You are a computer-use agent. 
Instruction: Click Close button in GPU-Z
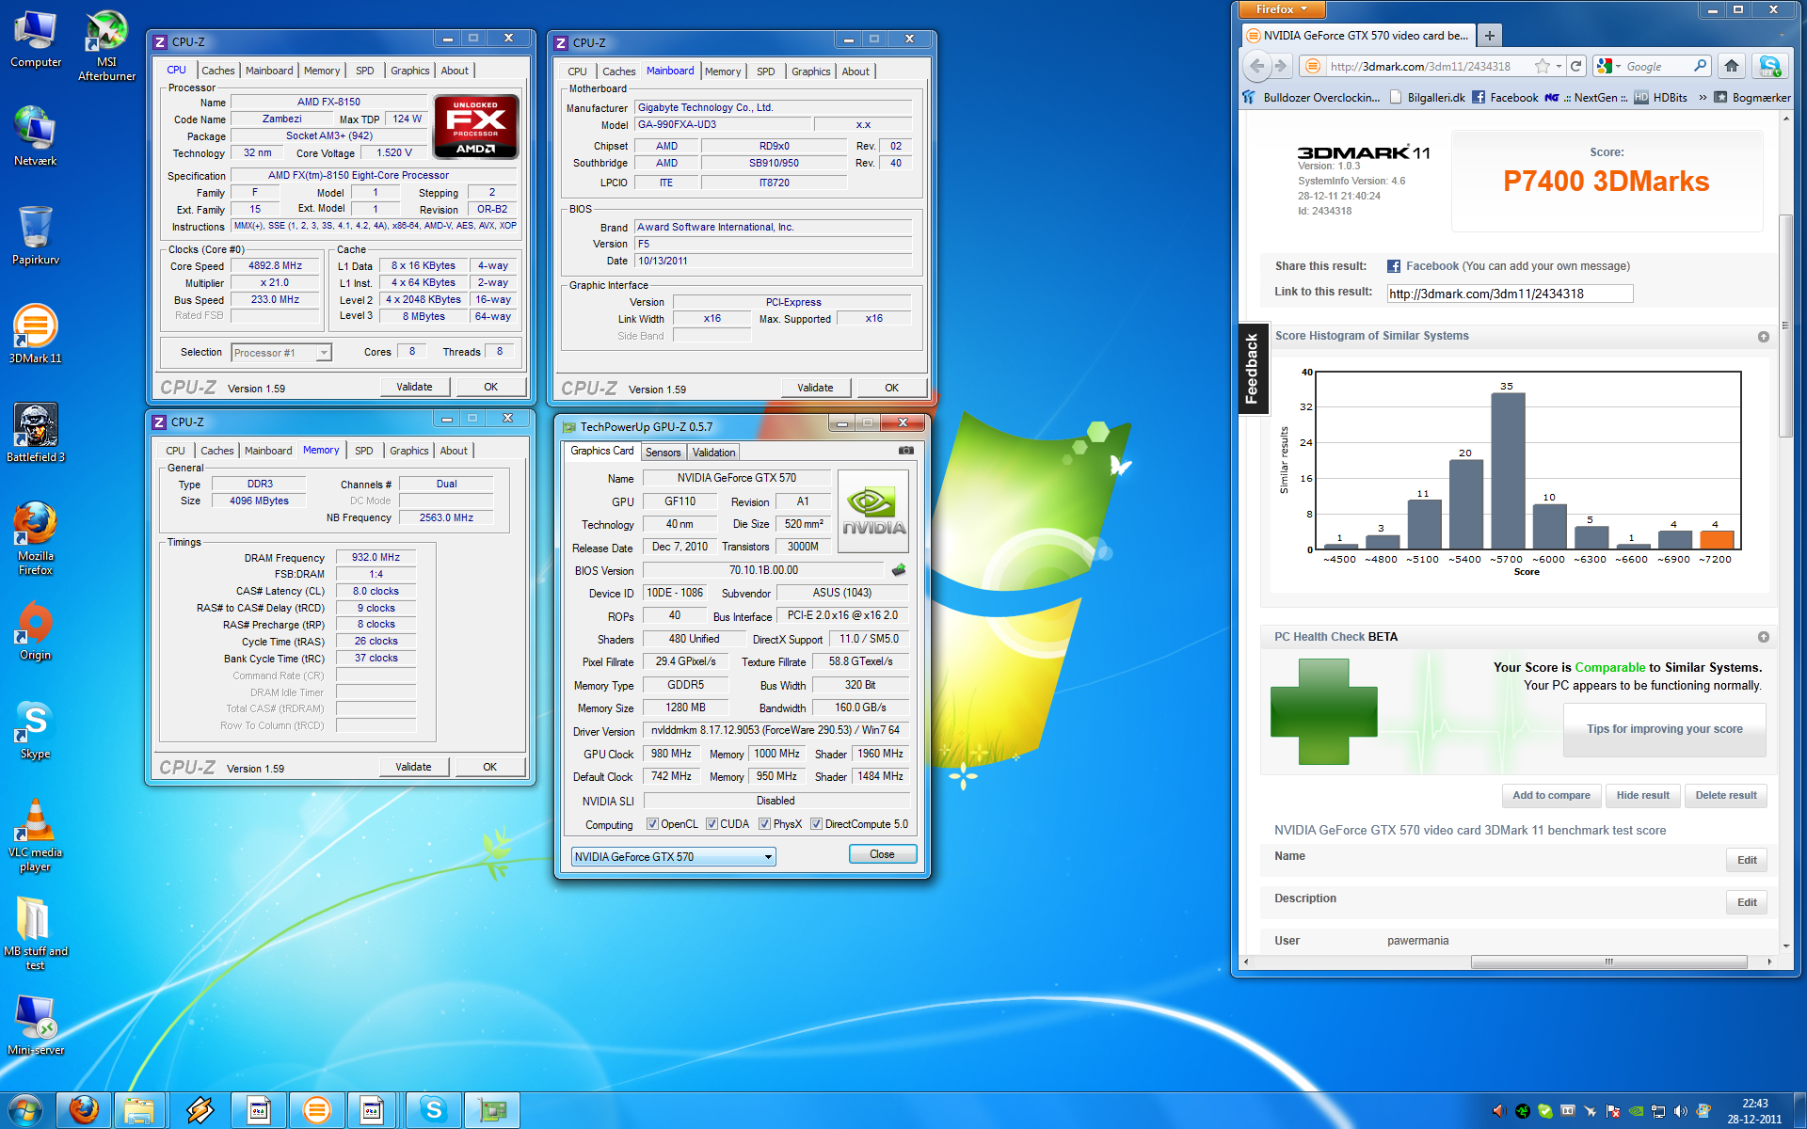pyautogui.click(x=882, y=854)
